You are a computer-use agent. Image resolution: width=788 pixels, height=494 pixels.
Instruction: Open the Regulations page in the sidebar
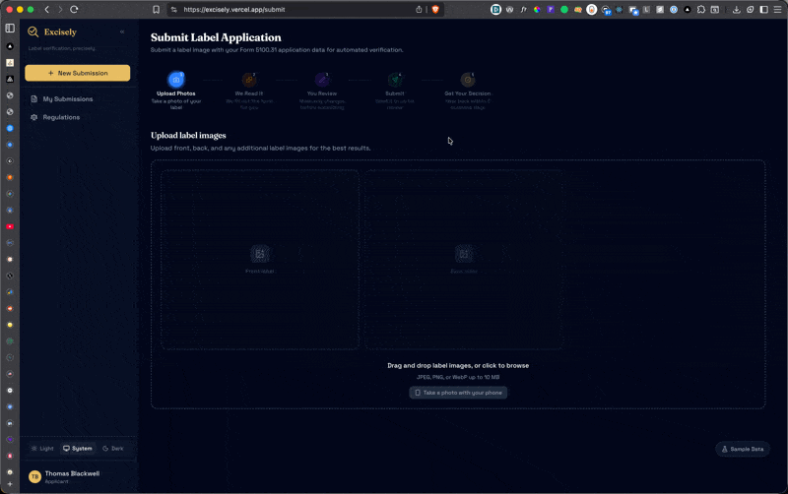78,117
